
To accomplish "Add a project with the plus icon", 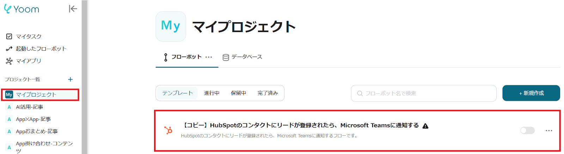I will click(x=70, y=79).
